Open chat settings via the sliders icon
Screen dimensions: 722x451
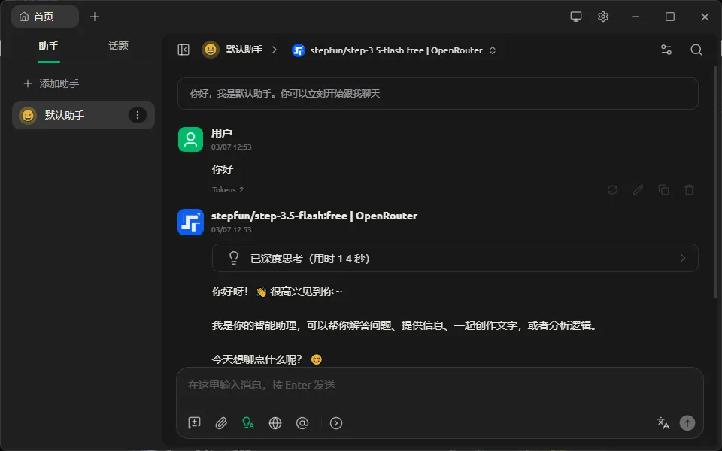coord(666,50)
